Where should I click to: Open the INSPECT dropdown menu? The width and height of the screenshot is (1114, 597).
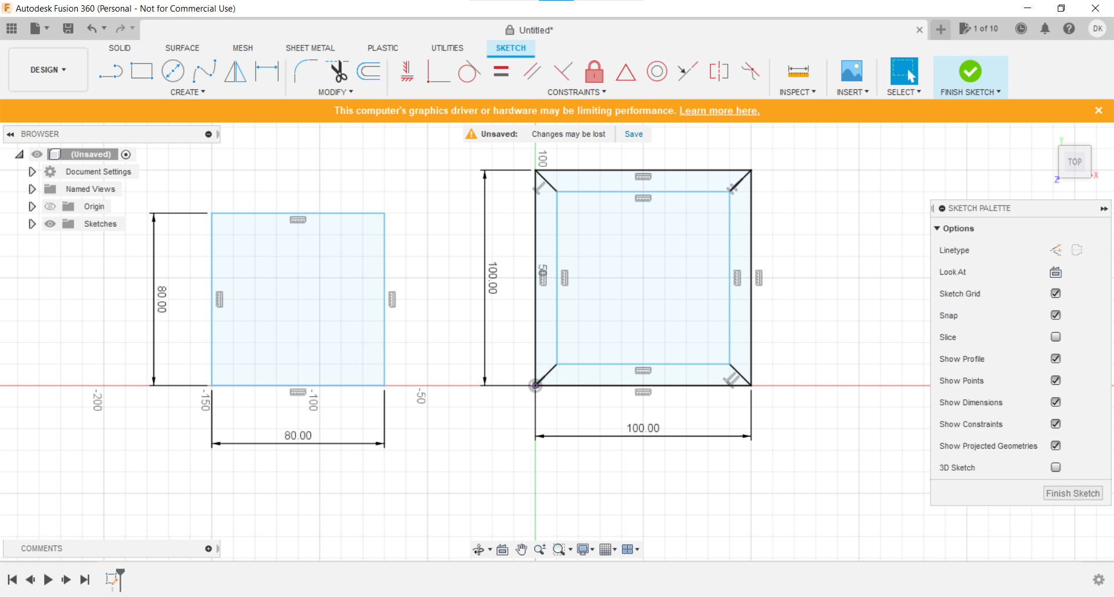797,92
